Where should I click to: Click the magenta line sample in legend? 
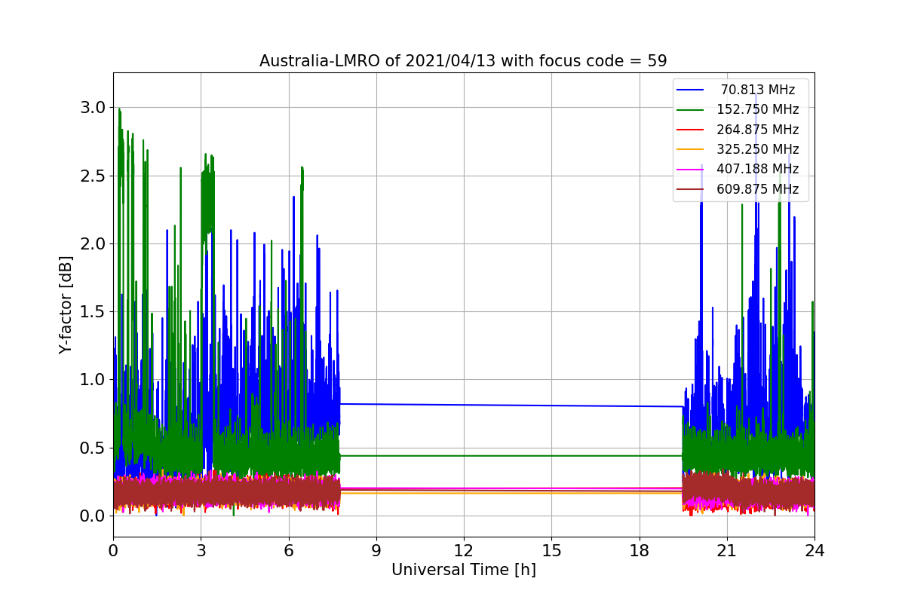coord(690,170)
